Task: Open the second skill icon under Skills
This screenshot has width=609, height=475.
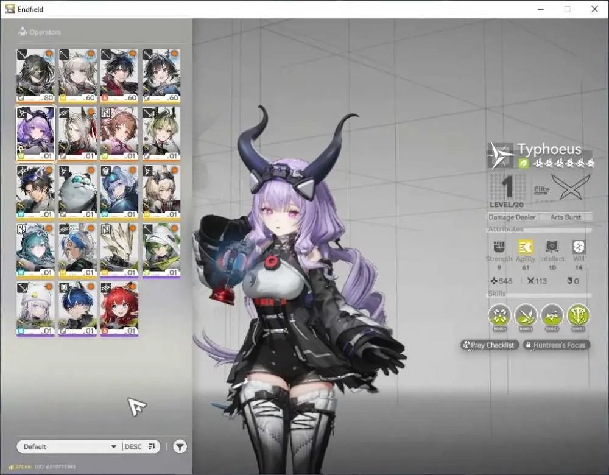Action: [x=526, y=315]
